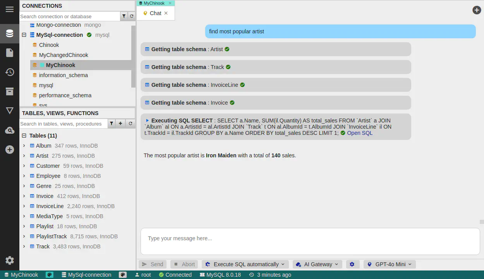The height and width of the screenshot is (279, 484).
Task: Click the archive icon in sidebar
Action: tap(10, 91)
